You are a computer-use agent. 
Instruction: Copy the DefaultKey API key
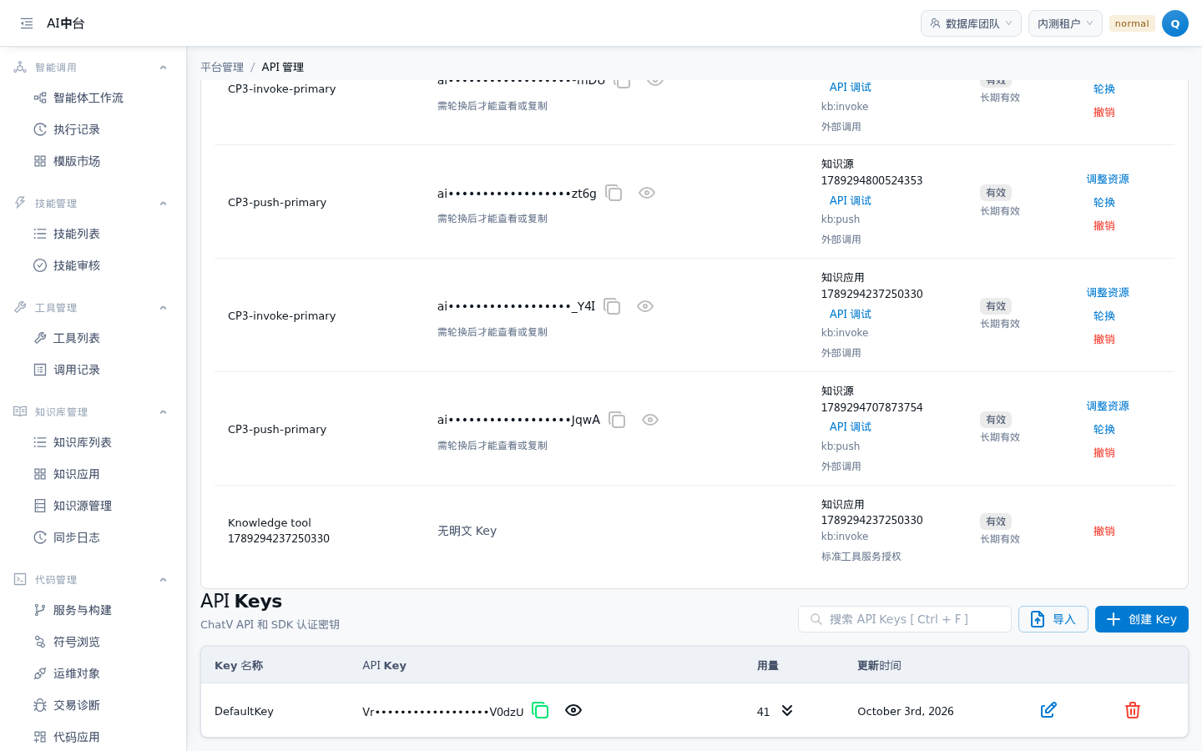(x=540, y=710)
